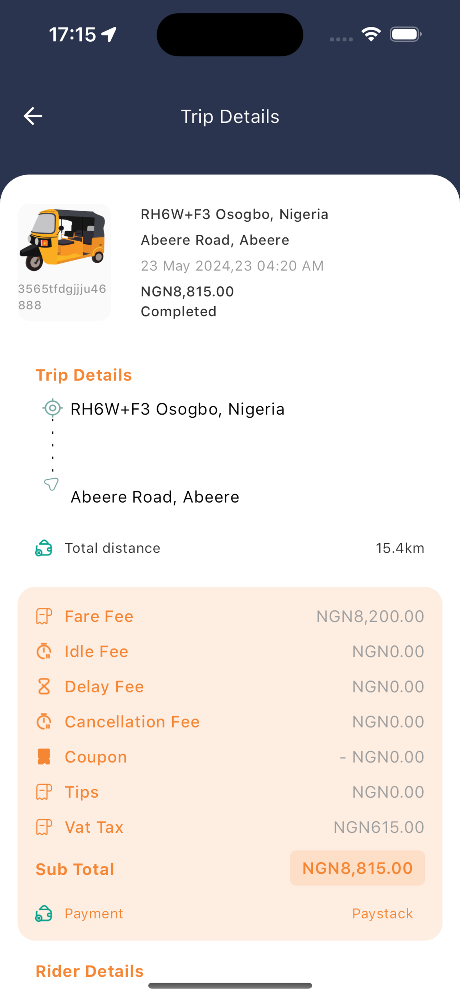Tap the Sub Total NGN8,815.00 badge

point(357,868)
